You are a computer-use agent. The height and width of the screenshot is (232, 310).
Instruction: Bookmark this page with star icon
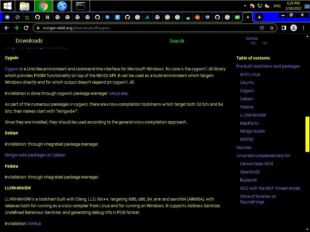(x=272, y=28)
